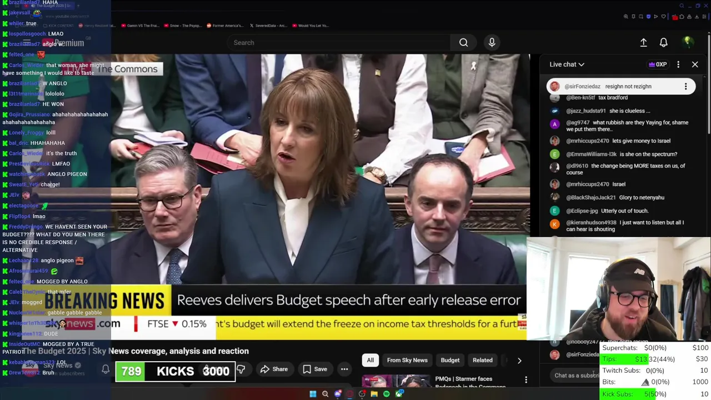Select the Related filter chip

482,360
